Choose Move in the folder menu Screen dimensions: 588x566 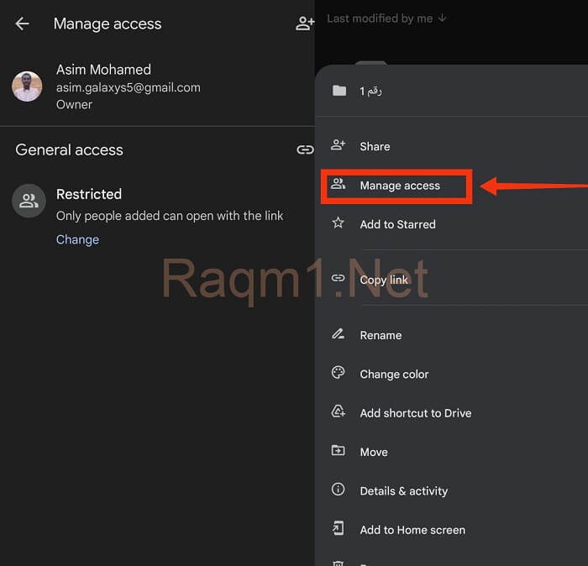pos(374,452)
